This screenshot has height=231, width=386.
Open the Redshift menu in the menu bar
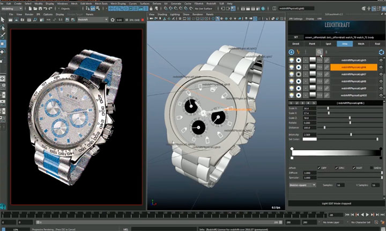[211, 4]
